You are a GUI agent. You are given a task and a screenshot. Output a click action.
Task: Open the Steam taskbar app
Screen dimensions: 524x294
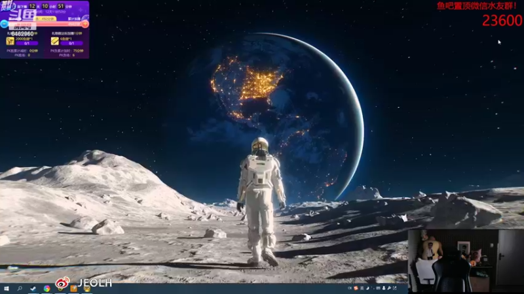click(x=33, y=289)
